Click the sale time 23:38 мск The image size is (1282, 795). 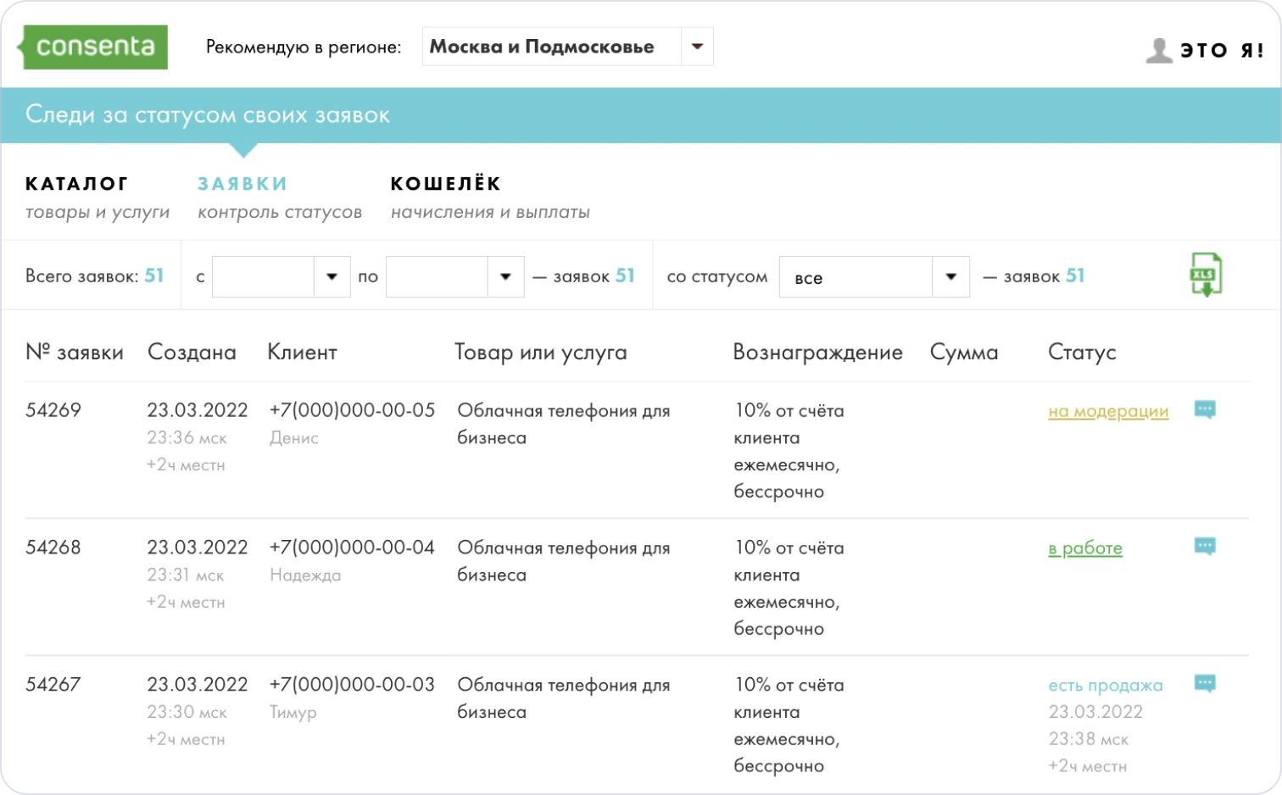coord(1089,739)
